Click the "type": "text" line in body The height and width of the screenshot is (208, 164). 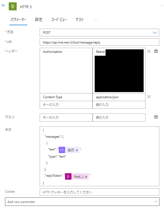(x=57, y=157)
